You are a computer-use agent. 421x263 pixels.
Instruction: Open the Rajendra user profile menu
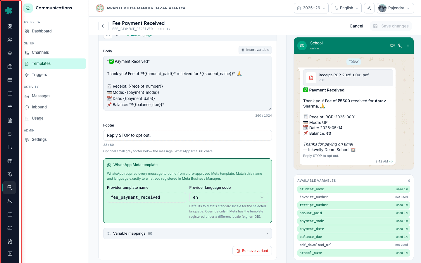[395, 8]
